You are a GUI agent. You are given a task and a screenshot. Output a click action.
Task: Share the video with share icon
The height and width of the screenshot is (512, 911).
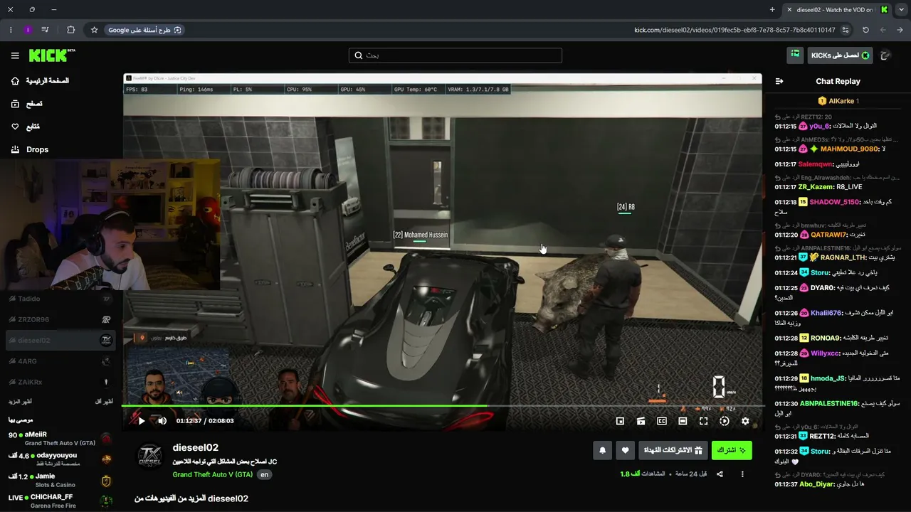[x=720, y=474]
